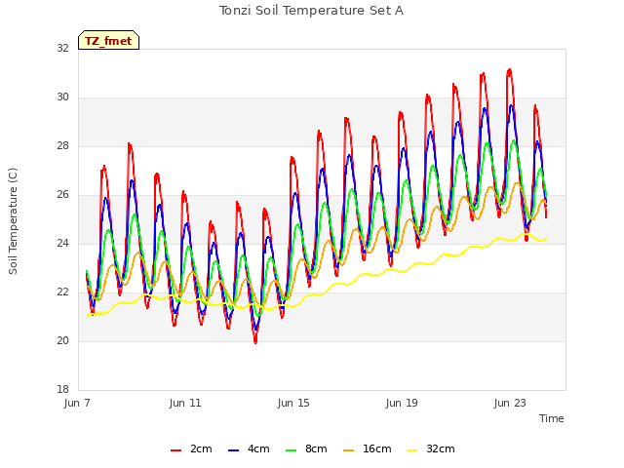
Task: Click the Soil Temperature (C) axis label
Action: pos(13,221)
